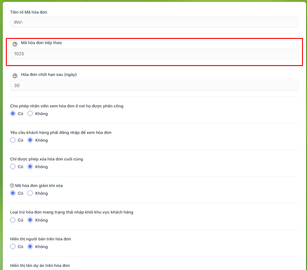Image resolution: width=307 pixels, height=270 pixels.
Task: Select Có for Mã hóa đơn giảm khi xóa
Action: (13, 193)
